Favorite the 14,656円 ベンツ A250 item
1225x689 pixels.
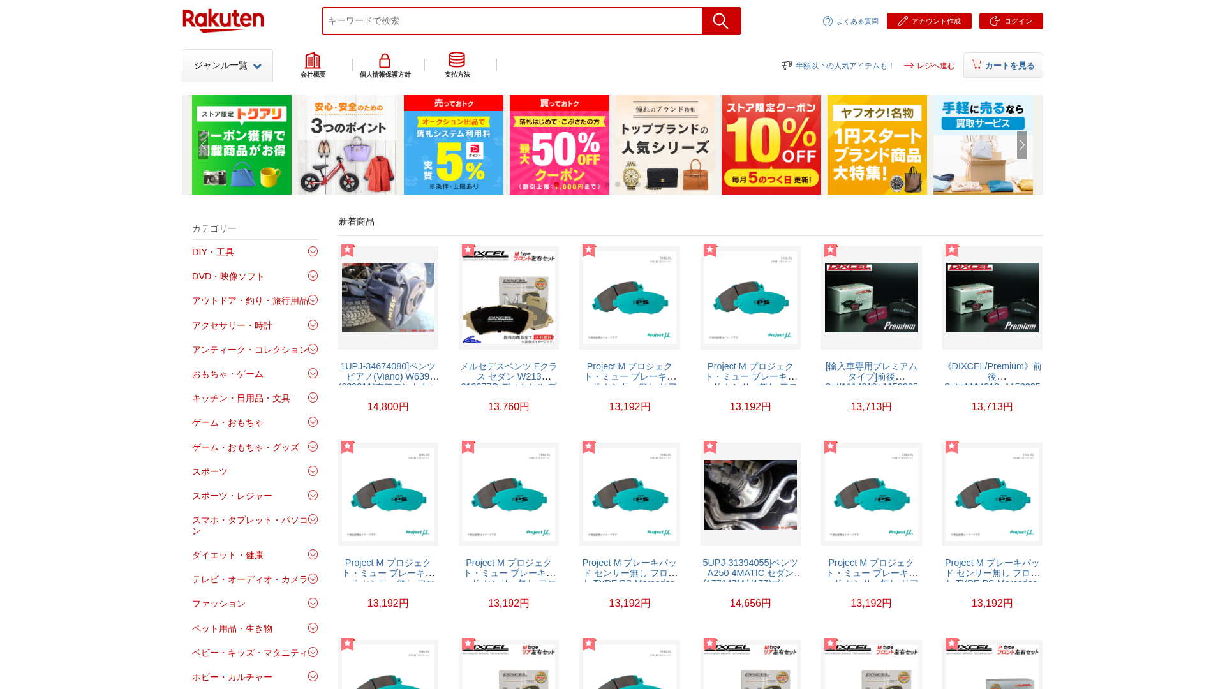[710, 447]
